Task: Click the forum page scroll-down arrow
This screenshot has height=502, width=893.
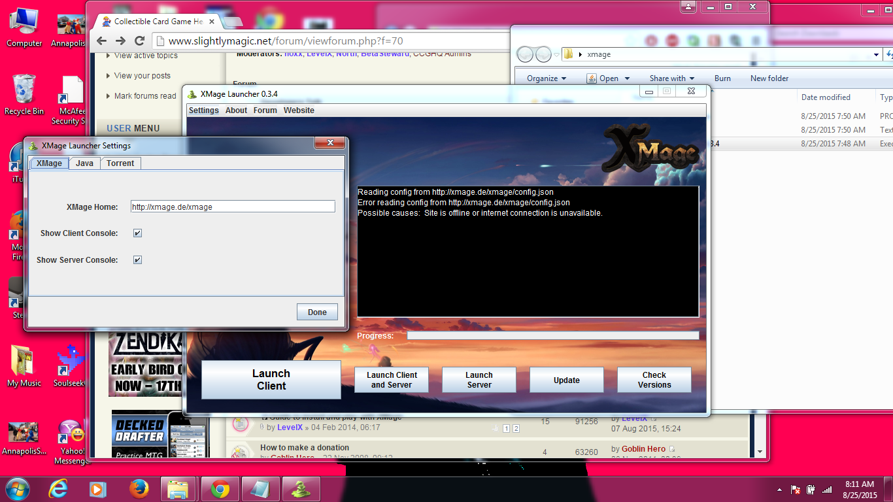Action: (x=759, y=452)
